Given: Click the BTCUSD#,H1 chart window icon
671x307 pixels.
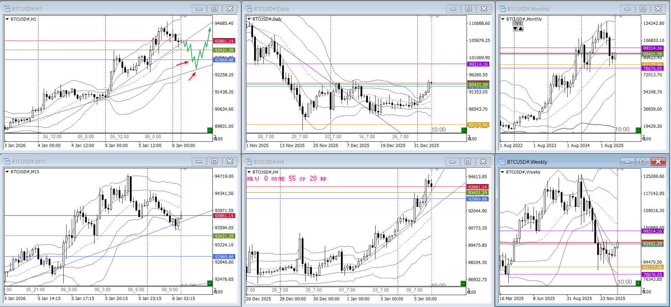Looking at the screenshot, I should click(x=7, y=9).
